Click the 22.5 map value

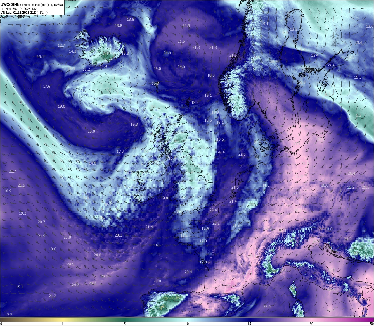click(x=242, y=154)
